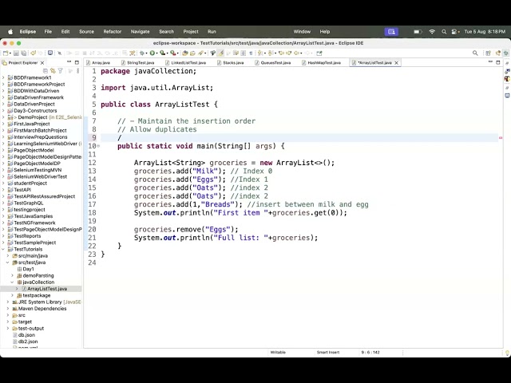Image resolution: width=511 pixels, height=383 pixels.
Task: Open the Source menu
Action: pos(86,32)
